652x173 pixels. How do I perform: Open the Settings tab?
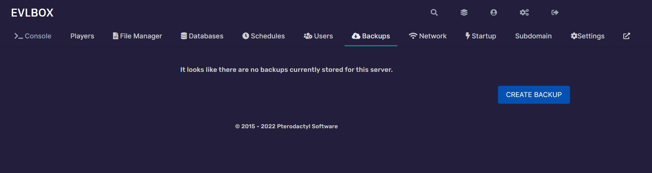pyautogui.click(x=588, y=36)
